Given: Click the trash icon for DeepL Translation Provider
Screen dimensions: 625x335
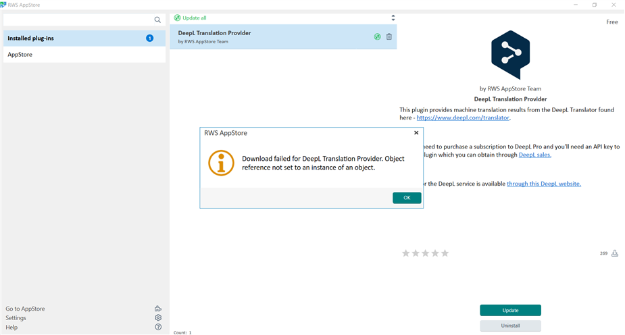Looking at the screenshot, I should pyautogui.click(x=389, y=37).
